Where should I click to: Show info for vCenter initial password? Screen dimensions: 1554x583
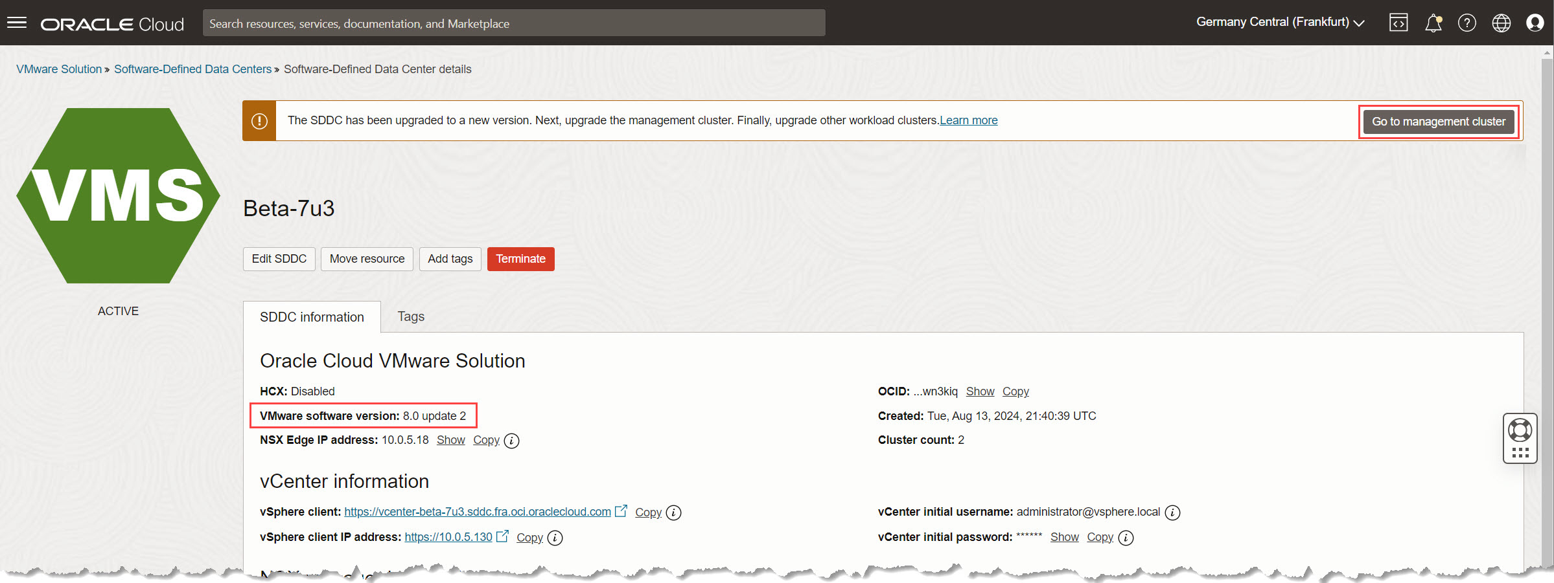coord(1126,538)
